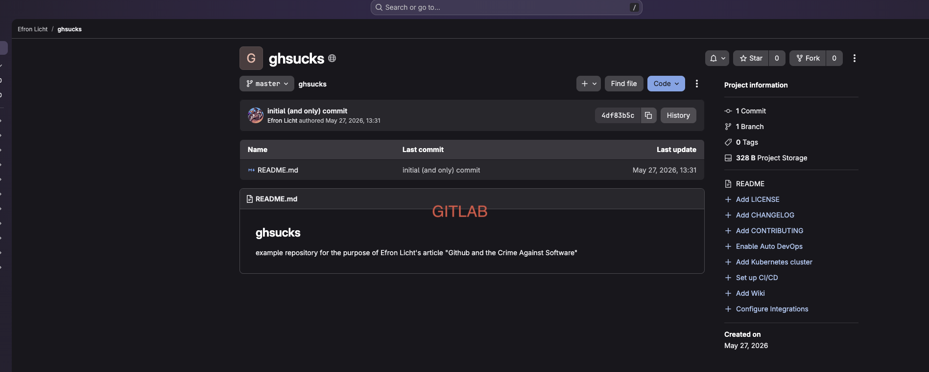This screenshot has height=372, width=929.
Task: Star the ghsucks project
Action: (751, 58)
